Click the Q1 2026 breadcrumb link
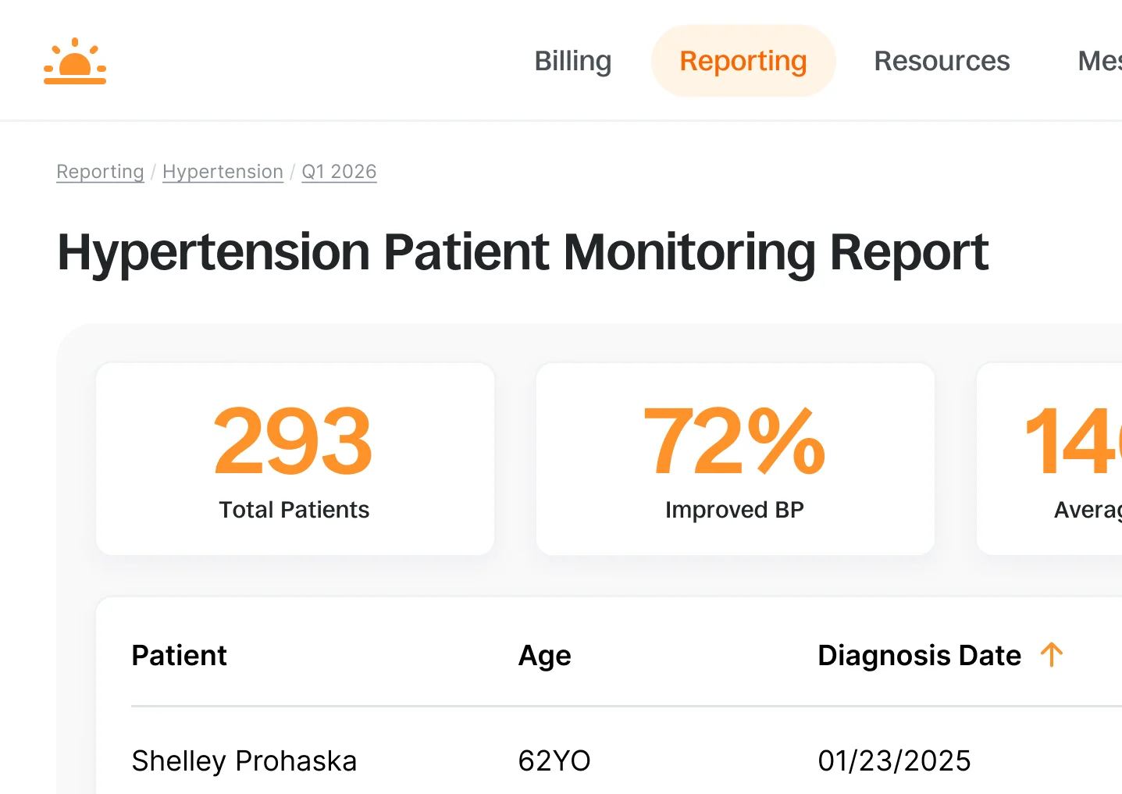1122x794 pixels. pos(339,172)
